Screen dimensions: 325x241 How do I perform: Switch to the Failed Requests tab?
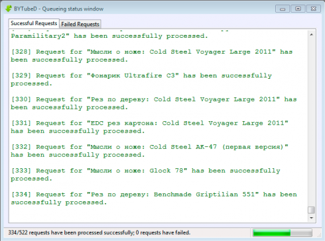[x=80, y=24]
